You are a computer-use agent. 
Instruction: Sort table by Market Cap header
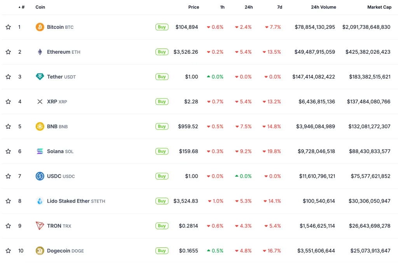coord(379,7)
